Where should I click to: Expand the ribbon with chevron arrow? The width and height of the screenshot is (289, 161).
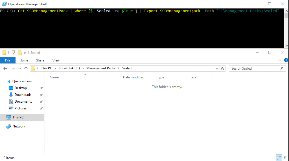(280, 60)
